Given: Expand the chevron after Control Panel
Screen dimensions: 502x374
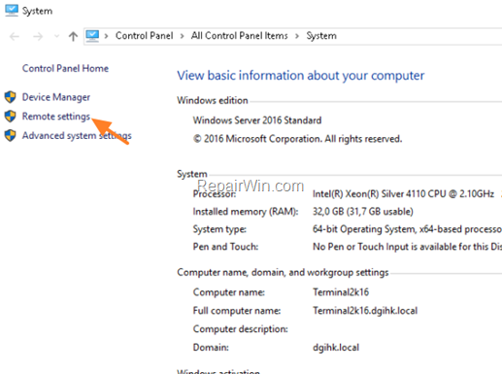Looking at the screenshot, I should (182, 36).
